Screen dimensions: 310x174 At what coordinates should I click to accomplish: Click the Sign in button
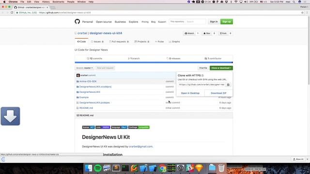click(214, 21)
